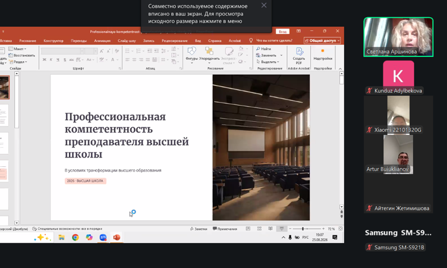Open the Рецензирование ribbon tab
The image size is (447, 268).
175,41
